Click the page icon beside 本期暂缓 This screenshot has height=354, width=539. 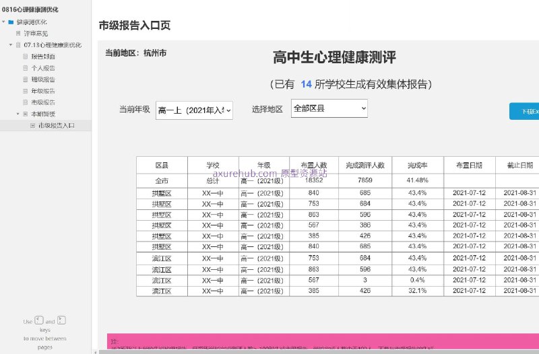click(x=26, y=114)
